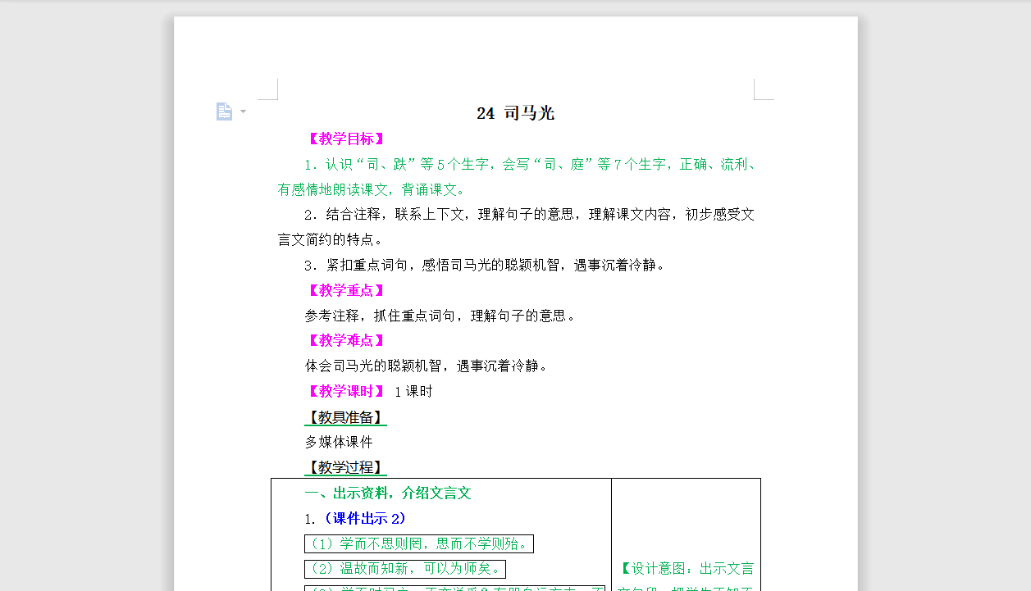Click the document title "24 司马光"
Image resolution: width=1031 pixels, height=591 pixels.
(x=513, y=113)
